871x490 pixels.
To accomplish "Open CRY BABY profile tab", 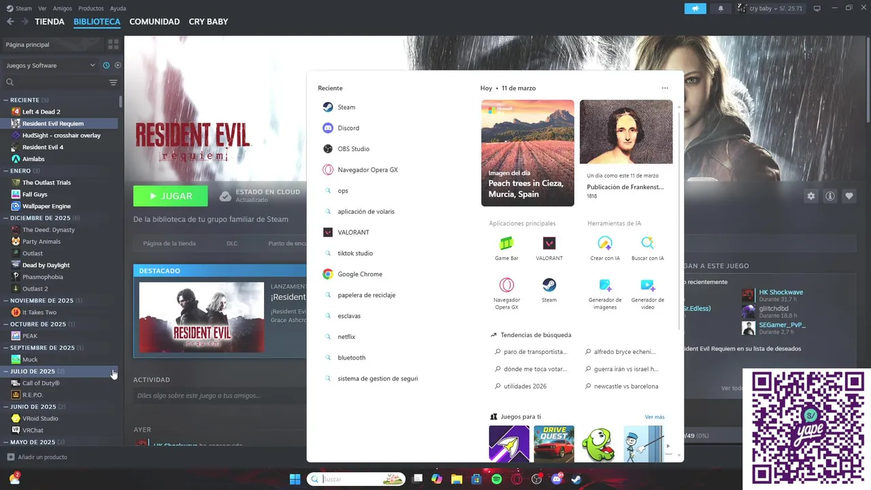I will 208,22.
